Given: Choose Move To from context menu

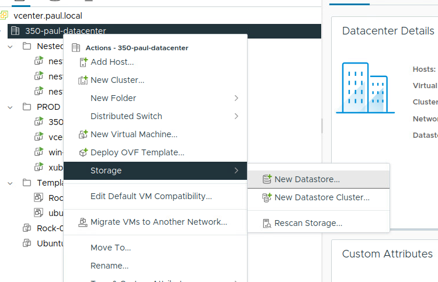Looking at the screenshot, I should coord(110,248).
